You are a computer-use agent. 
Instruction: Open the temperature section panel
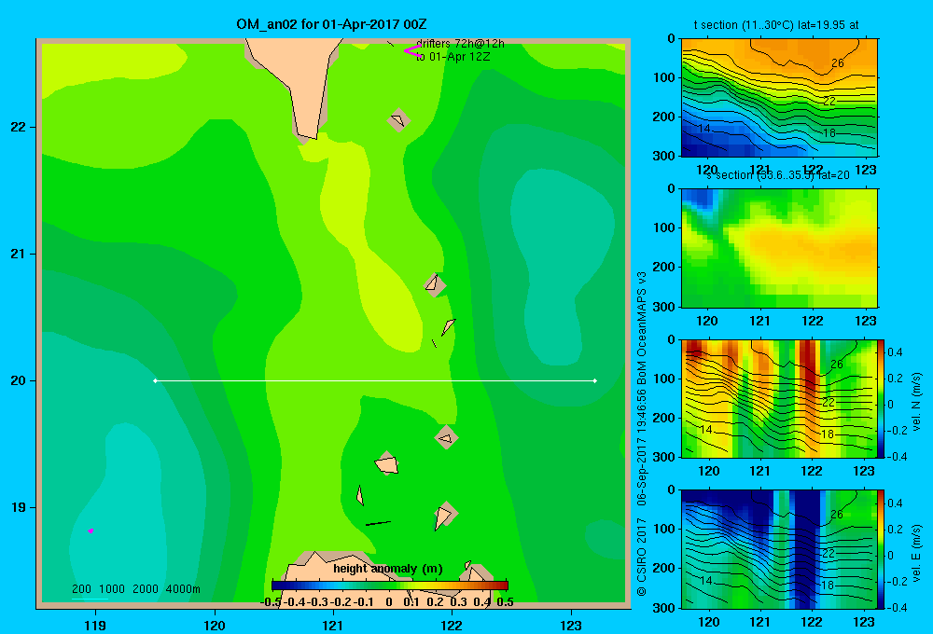point(779,98)
